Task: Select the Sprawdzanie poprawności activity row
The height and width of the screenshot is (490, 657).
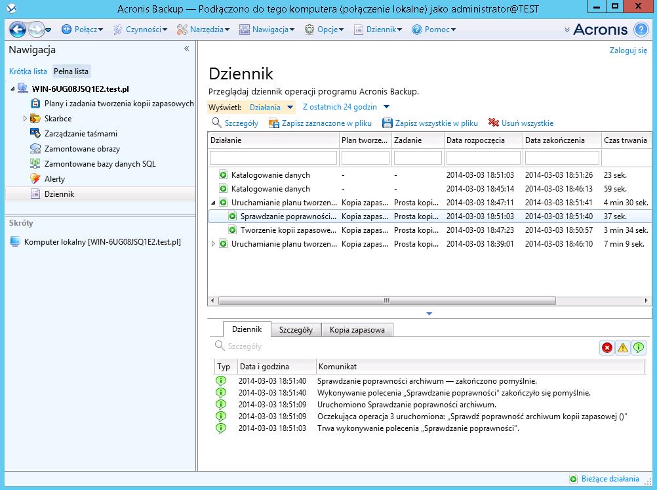Action: point(429,216)
